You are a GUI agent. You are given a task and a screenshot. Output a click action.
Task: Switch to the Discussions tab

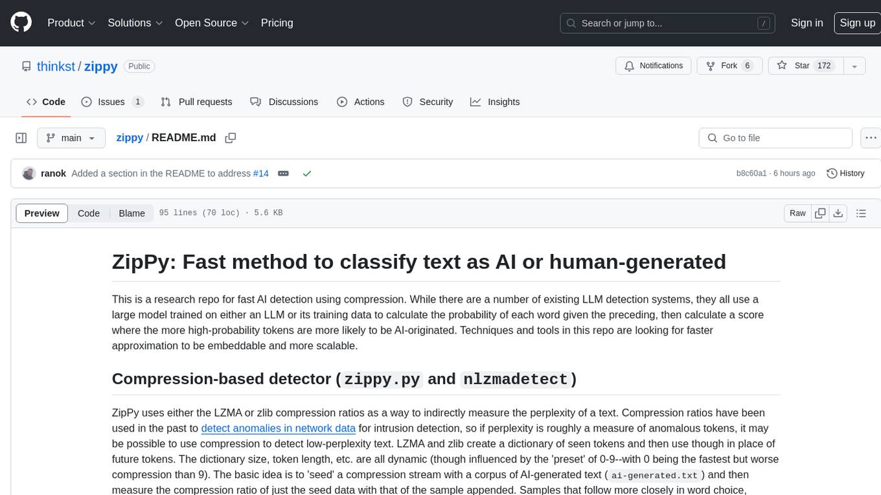(284, 102)
